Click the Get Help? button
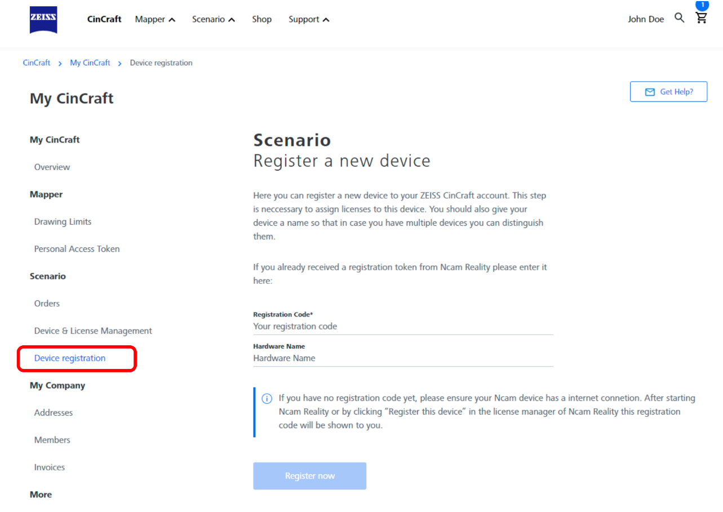The image size is (723, 512). coord(668,92)
